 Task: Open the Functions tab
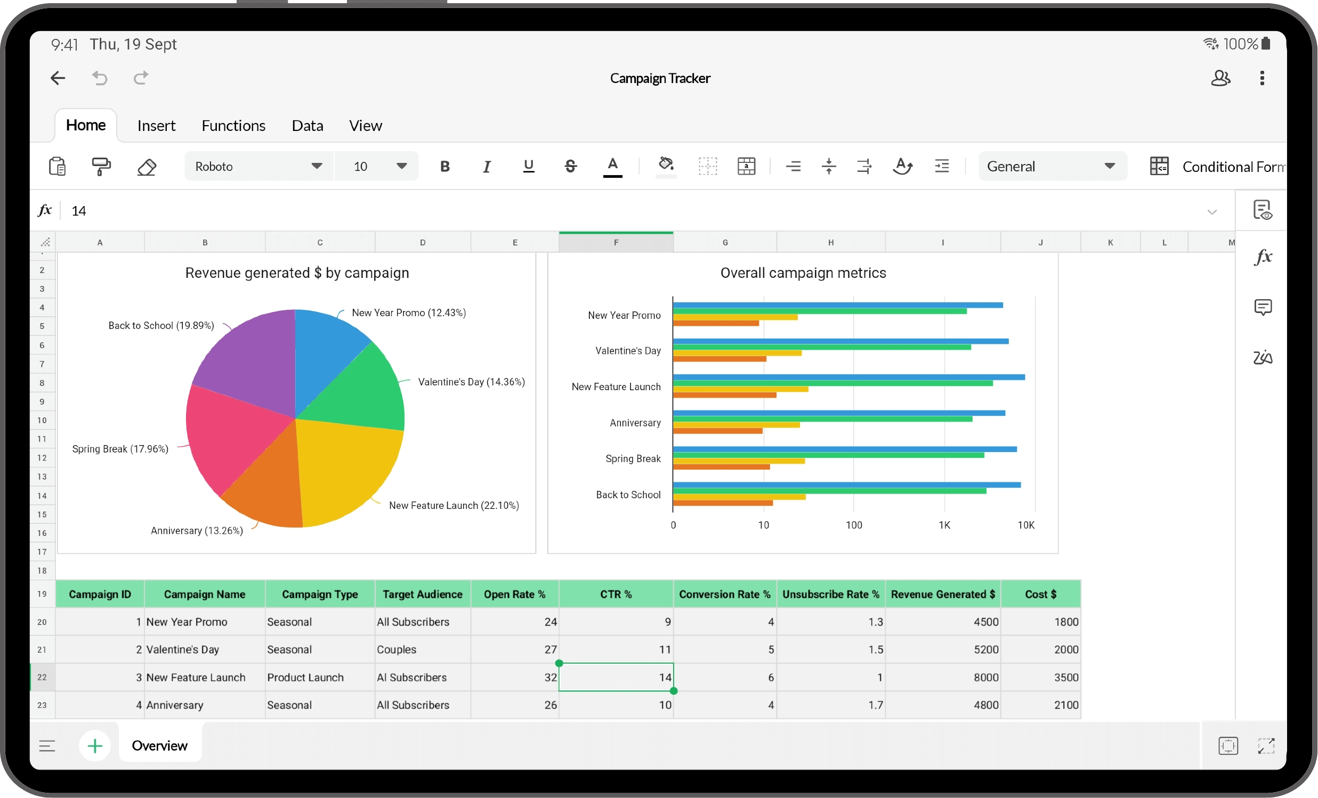pyautogui.click(x=233, y=126)
